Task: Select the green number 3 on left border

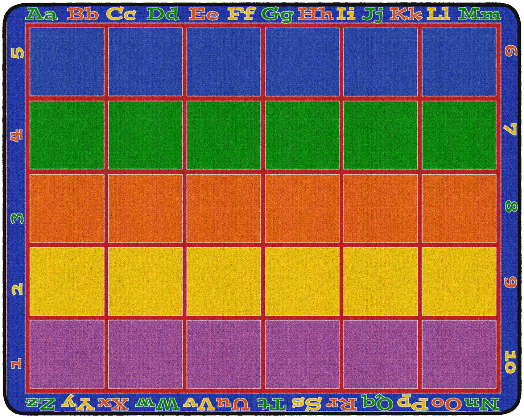Action: point(18,218)
